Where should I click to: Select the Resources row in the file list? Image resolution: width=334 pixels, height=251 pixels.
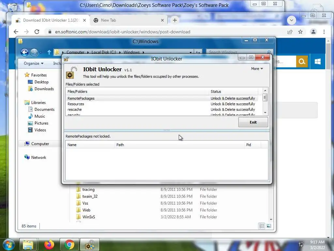(x=161, y=104)
